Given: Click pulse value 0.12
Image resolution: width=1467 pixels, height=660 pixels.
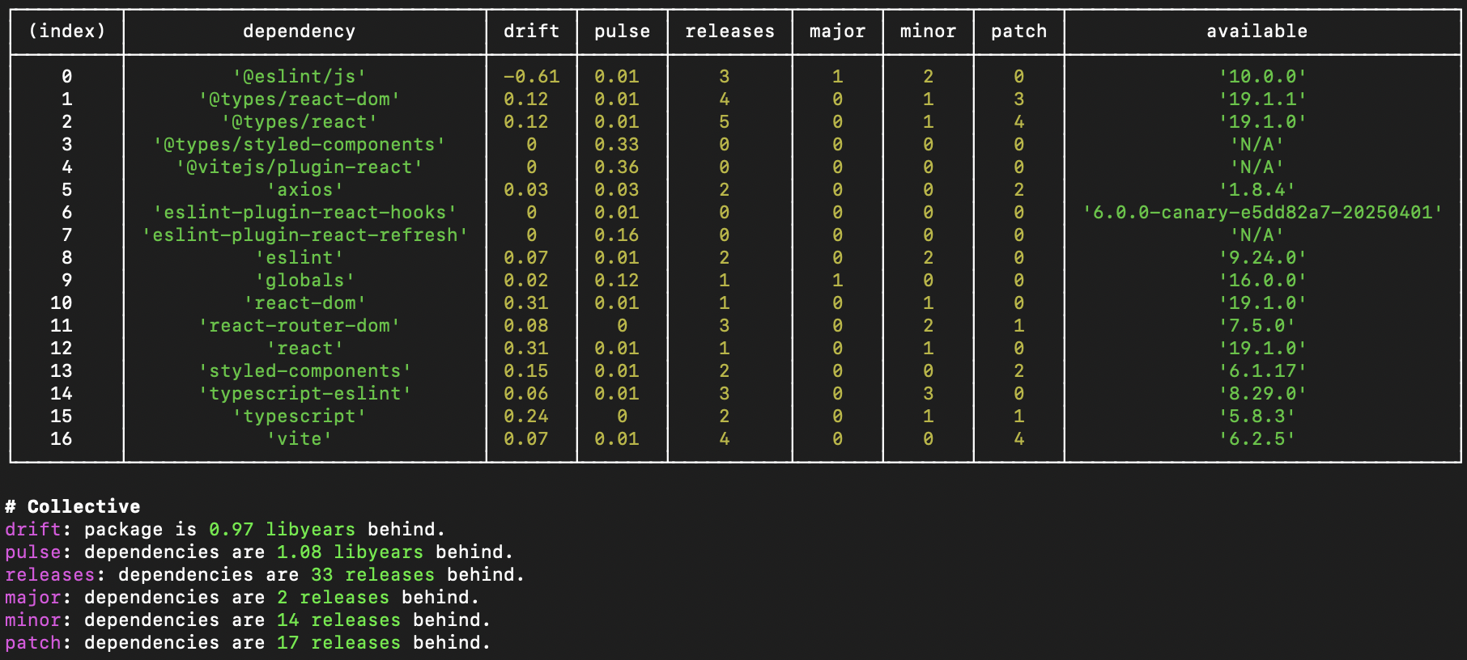Looking at the screenshot, I should click(x=617, y=281).
